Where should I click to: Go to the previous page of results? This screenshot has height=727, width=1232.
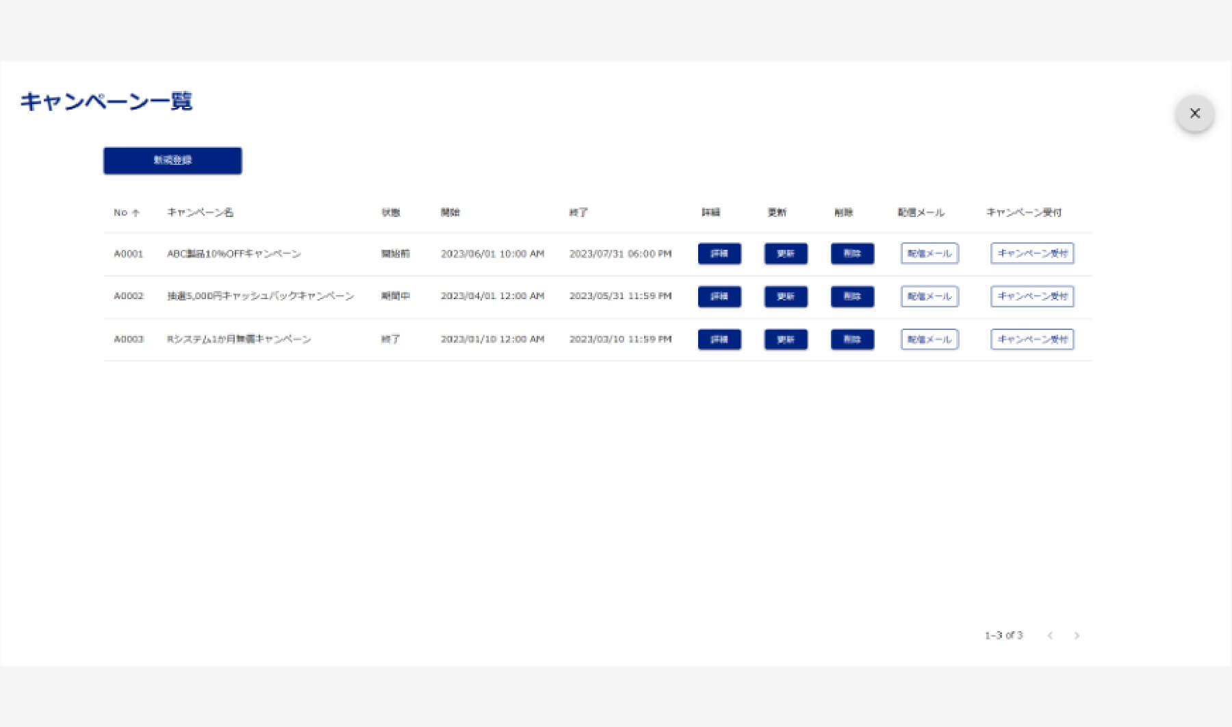tap(1050, 636)
